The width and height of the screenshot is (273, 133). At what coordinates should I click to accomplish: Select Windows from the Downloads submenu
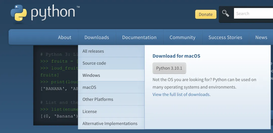click(x=91, y=75)
